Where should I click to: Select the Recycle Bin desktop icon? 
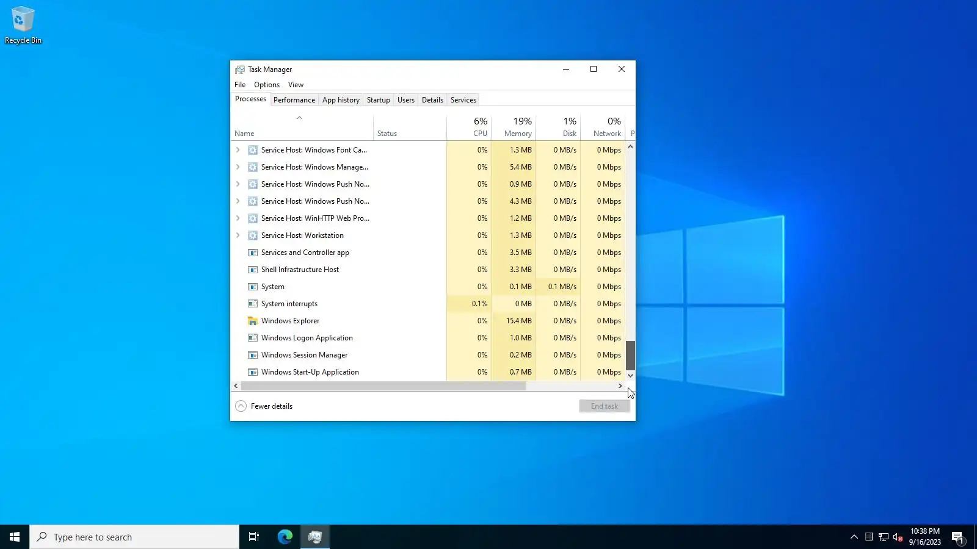click(23, 26)
